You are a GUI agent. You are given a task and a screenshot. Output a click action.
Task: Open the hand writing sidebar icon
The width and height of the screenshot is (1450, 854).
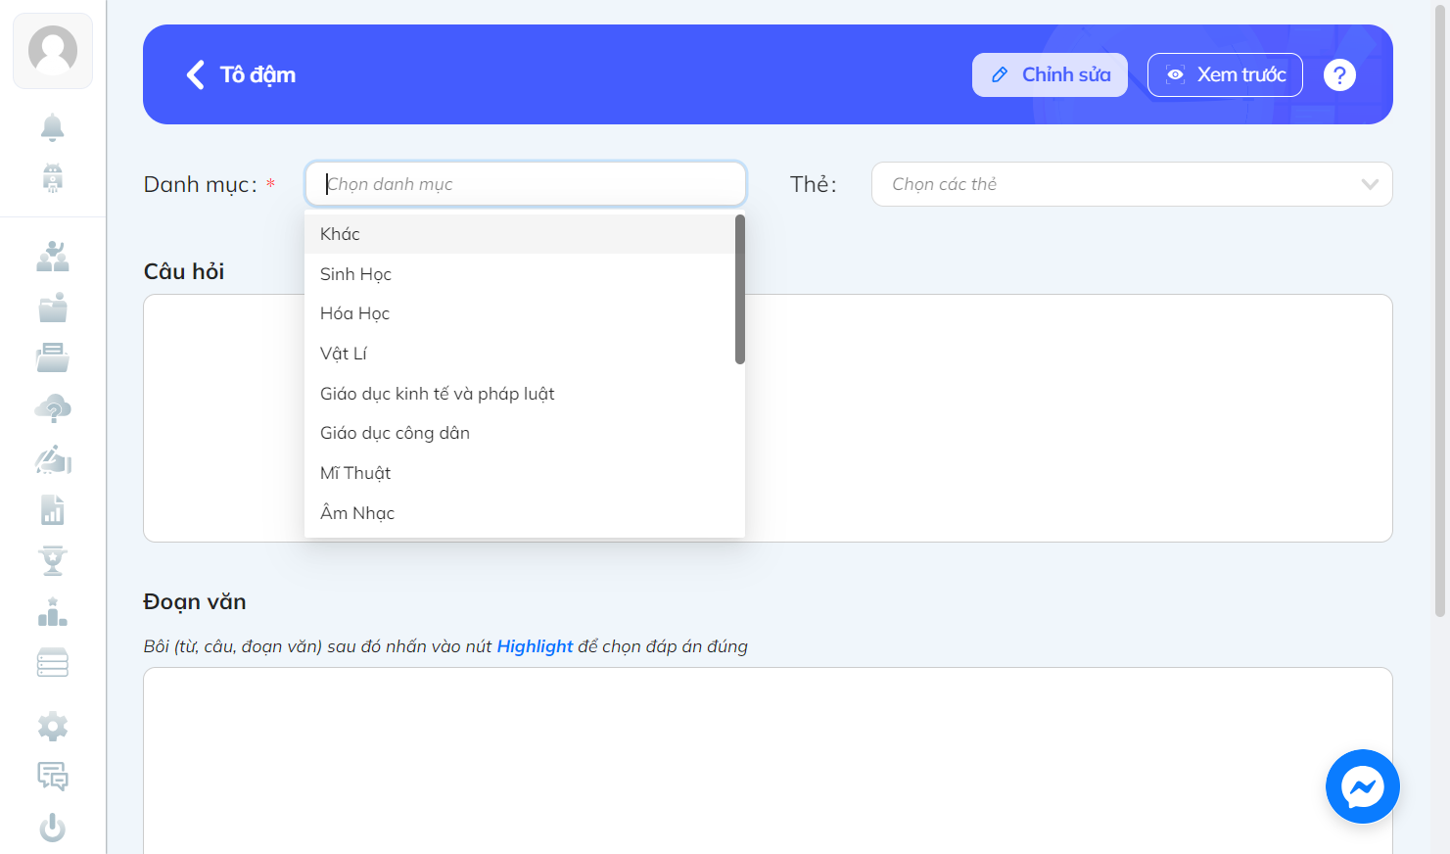53,459
